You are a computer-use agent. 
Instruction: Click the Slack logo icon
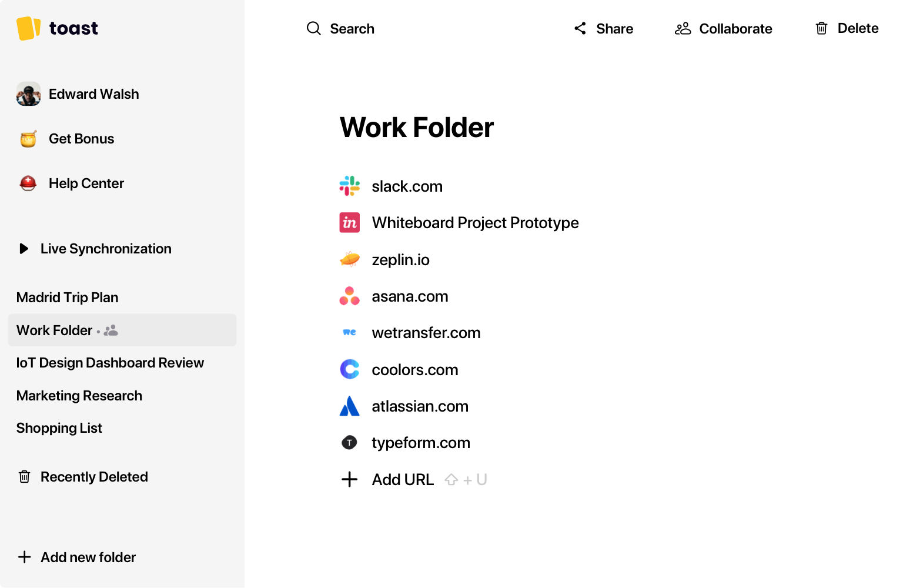(349, 186)
